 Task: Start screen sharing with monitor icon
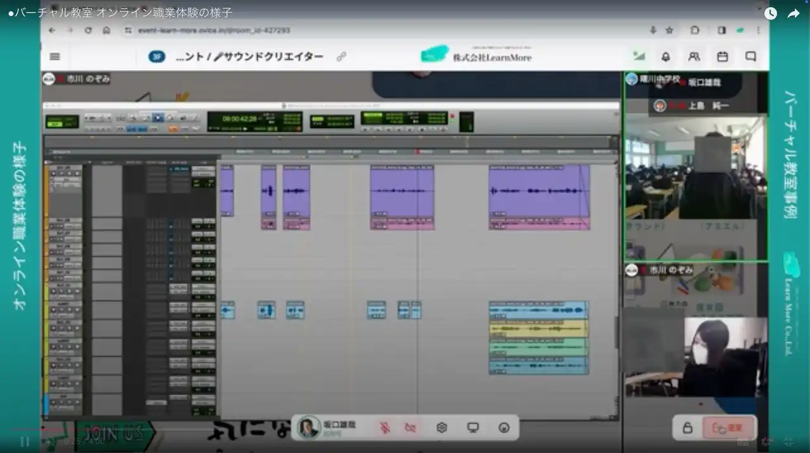click(x=473, y=428)
